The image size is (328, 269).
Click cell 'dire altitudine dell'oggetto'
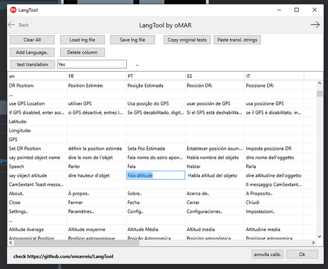(x=274, y=176)
